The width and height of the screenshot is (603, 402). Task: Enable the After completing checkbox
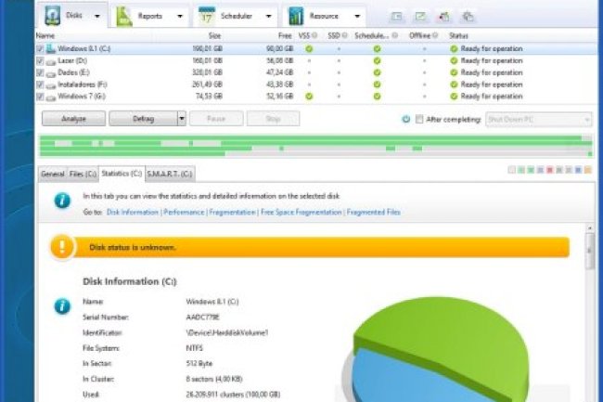[420, 119]
